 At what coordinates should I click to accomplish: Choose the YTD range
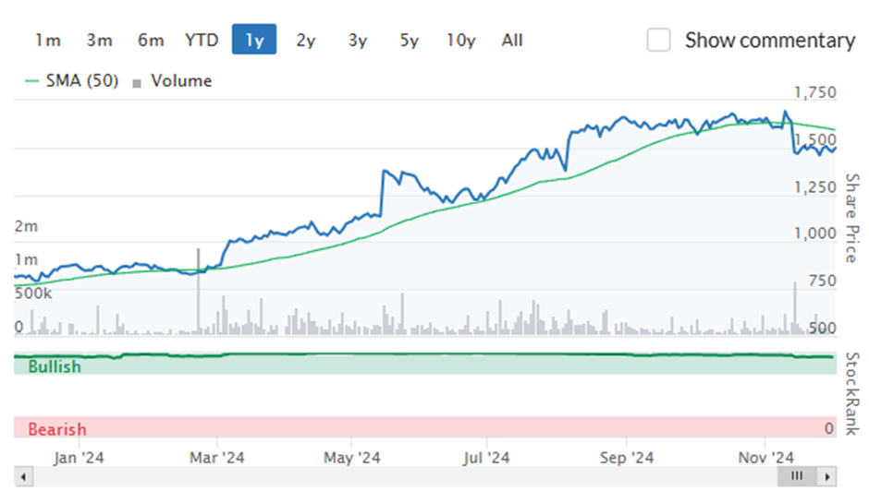pos(202,40)
